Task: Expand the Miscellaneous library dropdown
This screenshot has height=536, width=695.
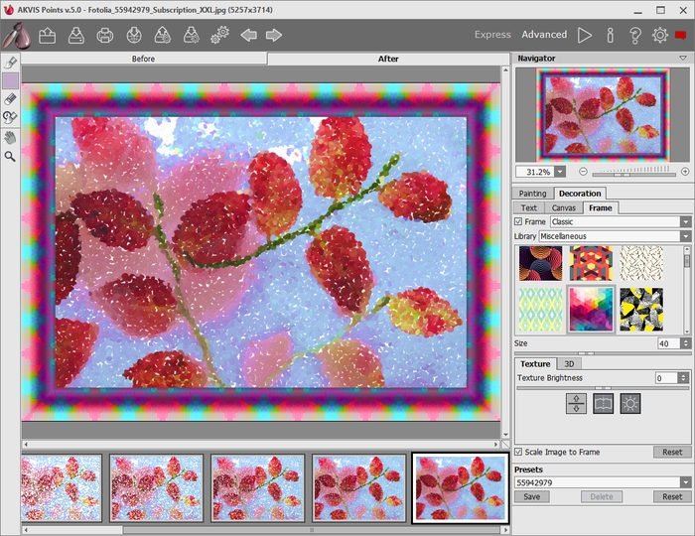Action: click(x=685, y=236)
